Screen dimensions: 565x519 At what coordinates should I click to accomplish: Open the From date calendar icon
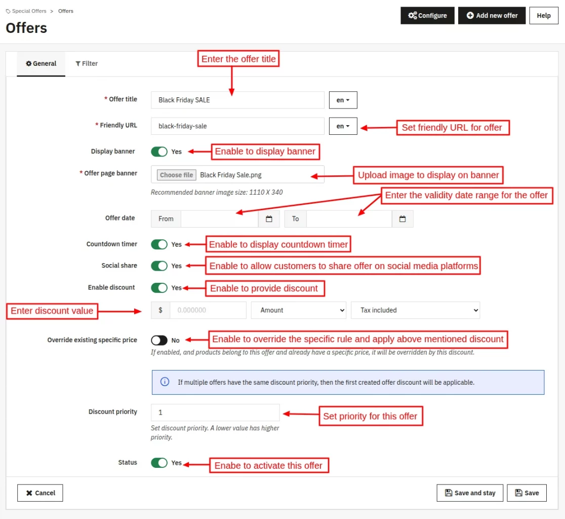pos(269,219)
